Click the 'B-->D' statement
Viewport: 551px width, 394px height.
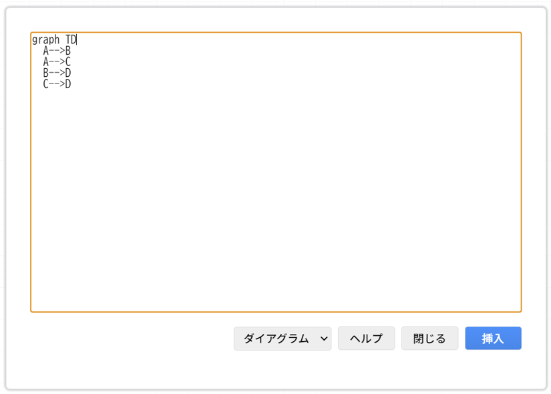click(59, 73)
